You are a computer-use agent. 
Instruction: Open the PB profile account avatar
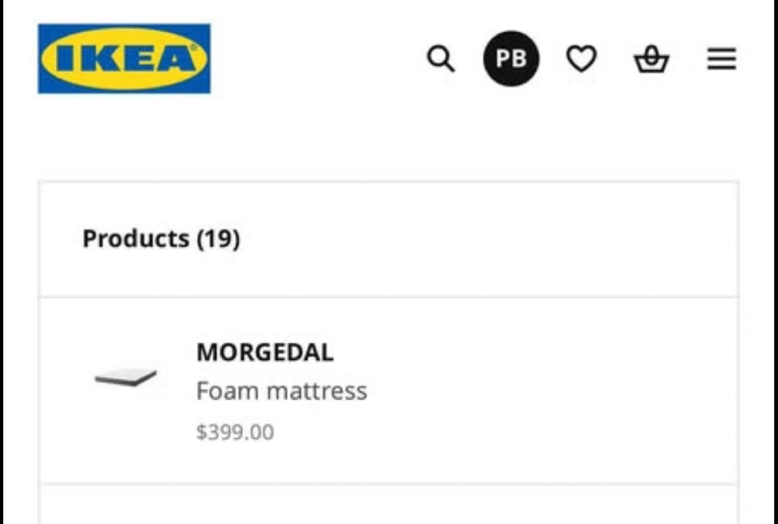click(x=511, y=58)
